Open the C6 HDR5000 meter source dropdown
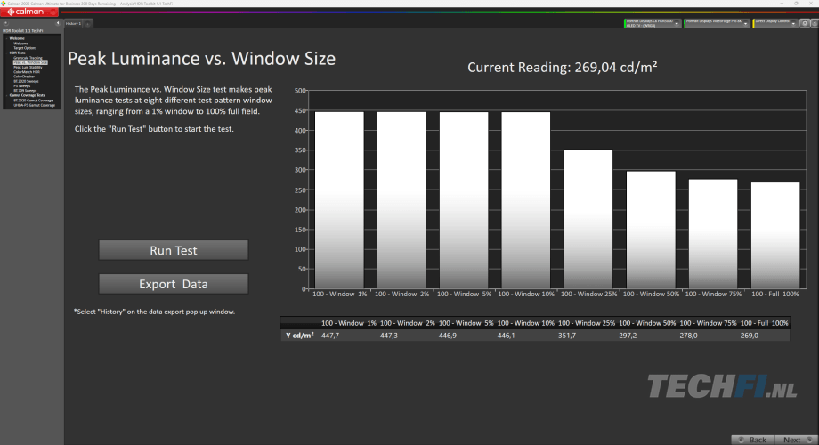The image size is (819, 445). coord(678,24)
